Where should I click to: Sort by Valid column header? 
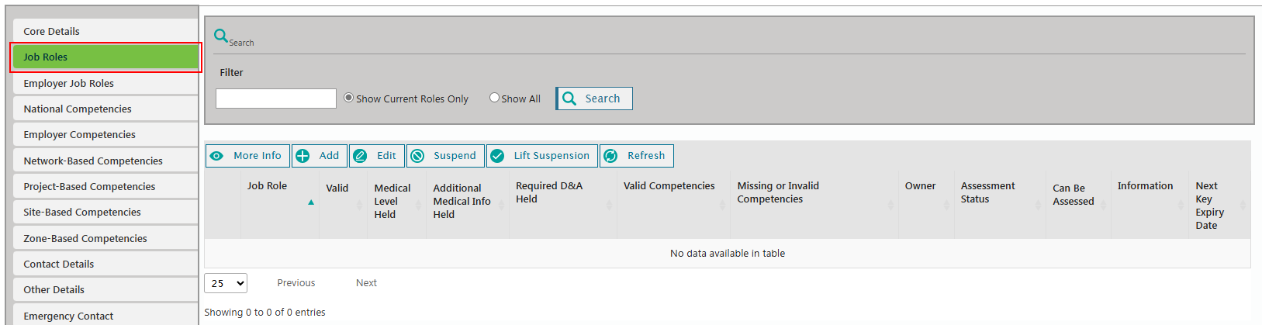pos(337,188)
